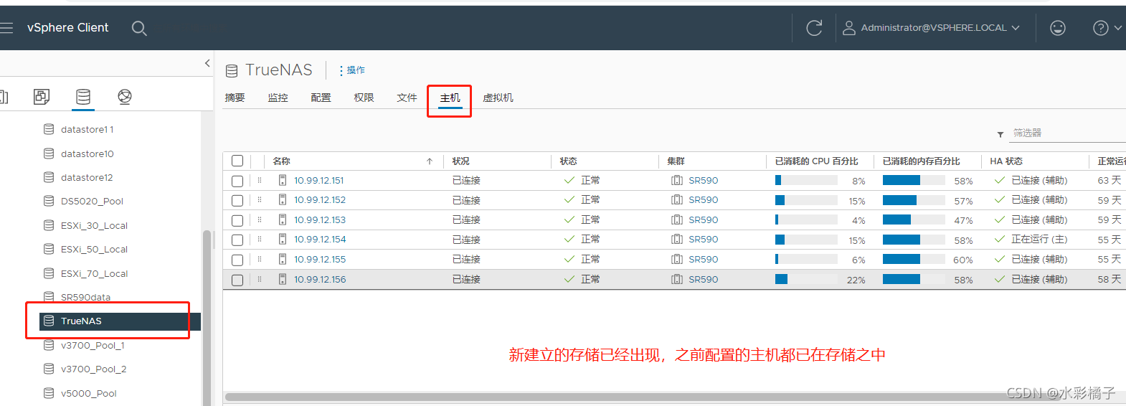Open the vSphere search magnifier
This screenshot has width=1126, height=406.
pos(139,28)
